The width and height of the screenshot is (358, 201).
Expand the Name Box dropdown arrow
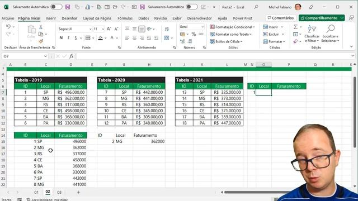coord(45,56)
